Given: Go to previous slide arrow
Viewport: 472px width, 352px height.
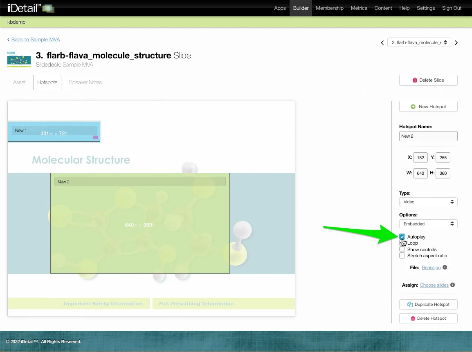Looking at the screenshot, I should click(x=382, y=43).
